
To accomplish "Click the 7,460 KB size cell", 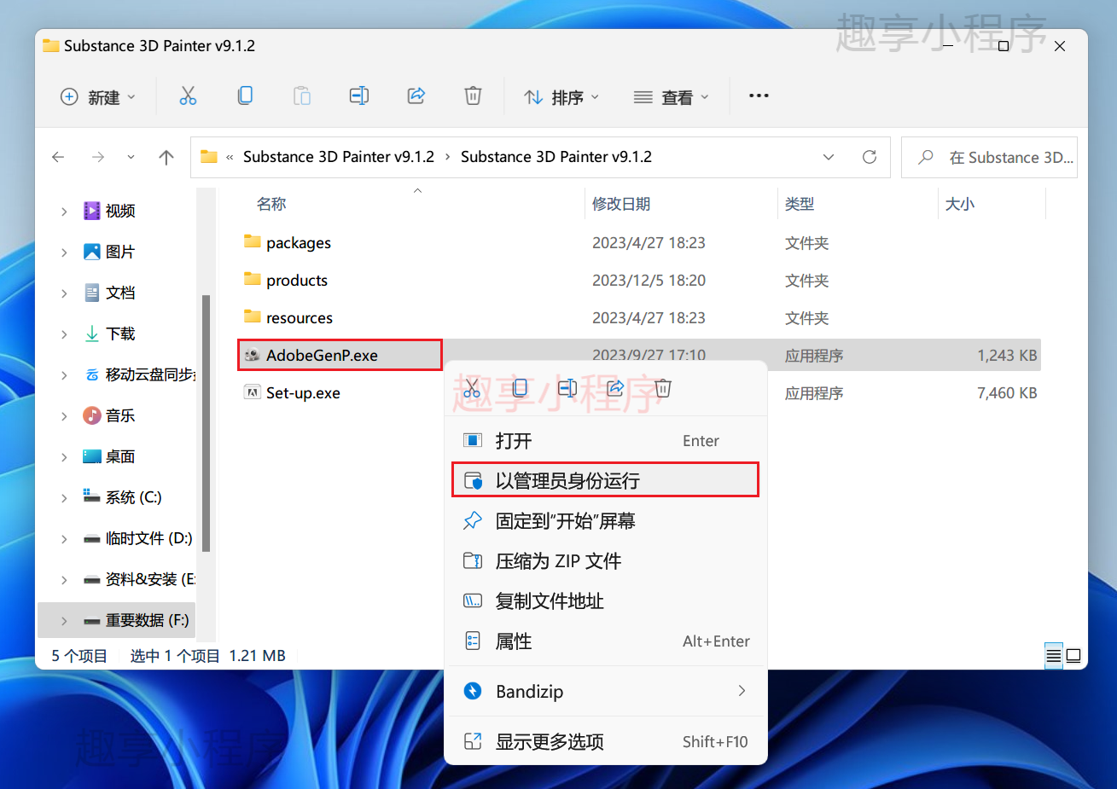I will pyautogui.click(x=1007, y=393).
